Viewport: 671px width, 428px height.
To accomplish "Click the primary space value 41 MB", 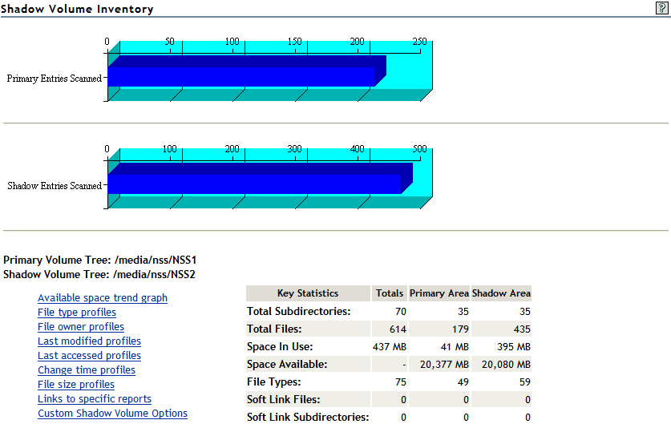I will tap(455, 347).
